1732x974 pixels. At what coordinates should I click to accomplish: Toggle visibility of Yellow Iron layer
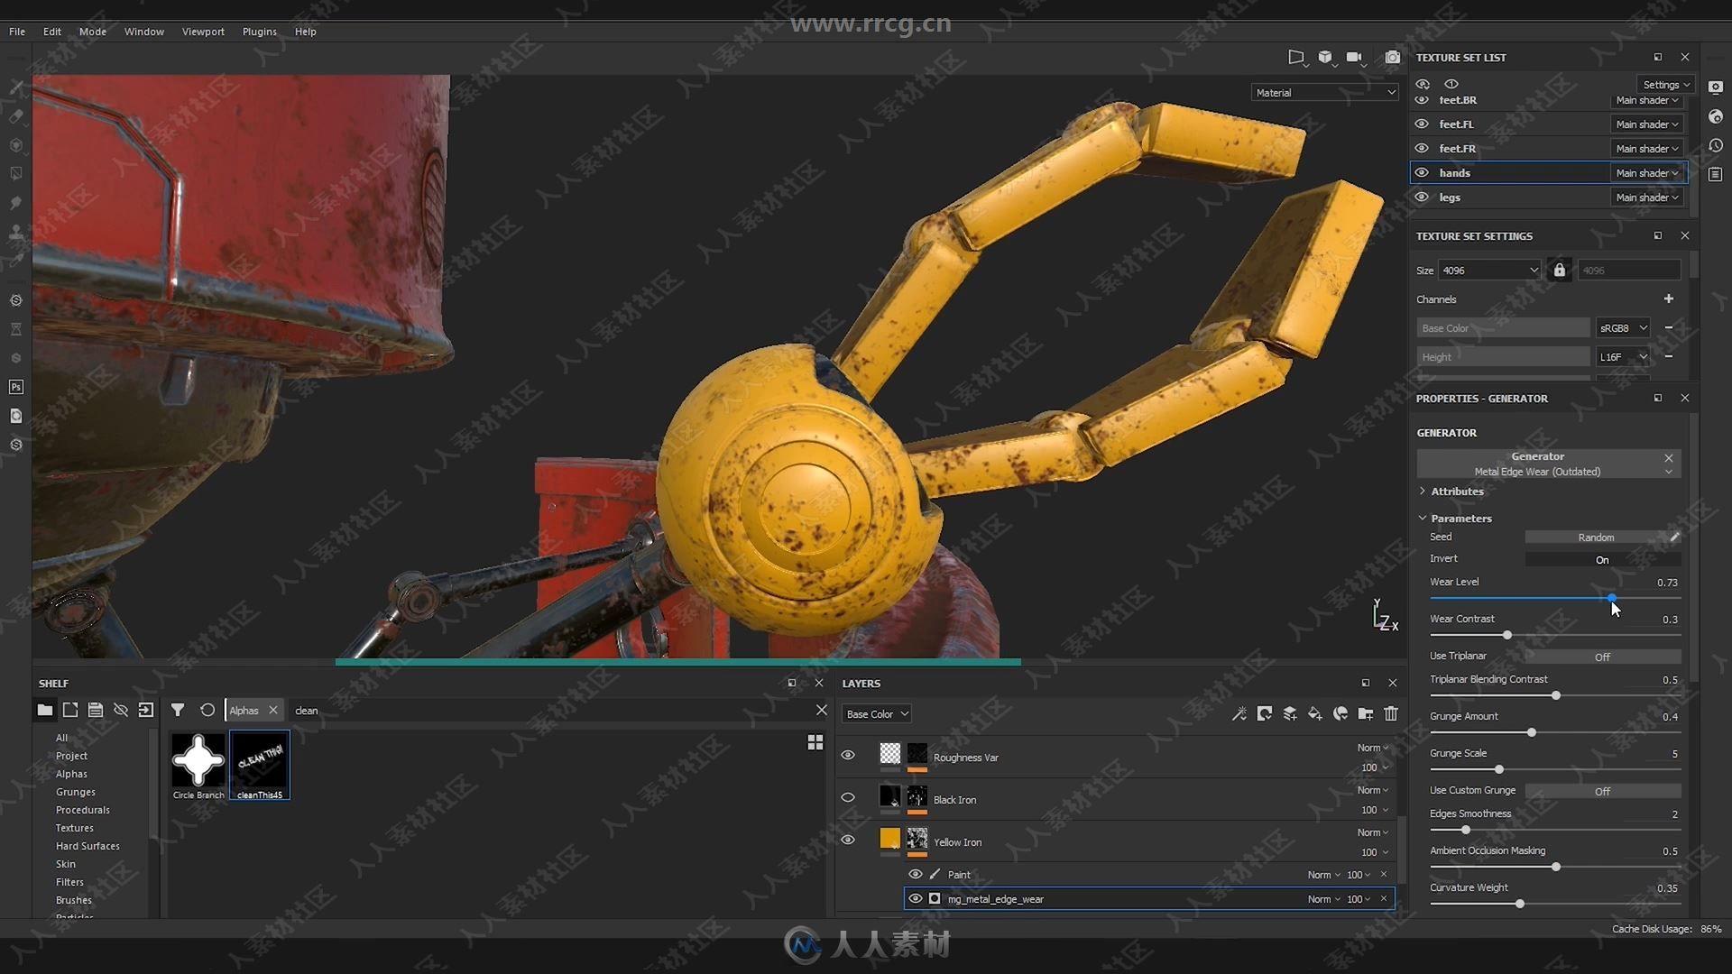[848, 840]
